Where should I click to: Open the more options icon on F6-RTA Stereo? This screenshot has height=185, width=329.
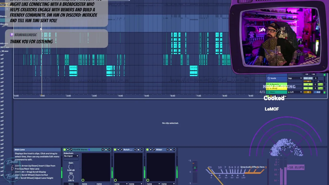click(109, 150)
